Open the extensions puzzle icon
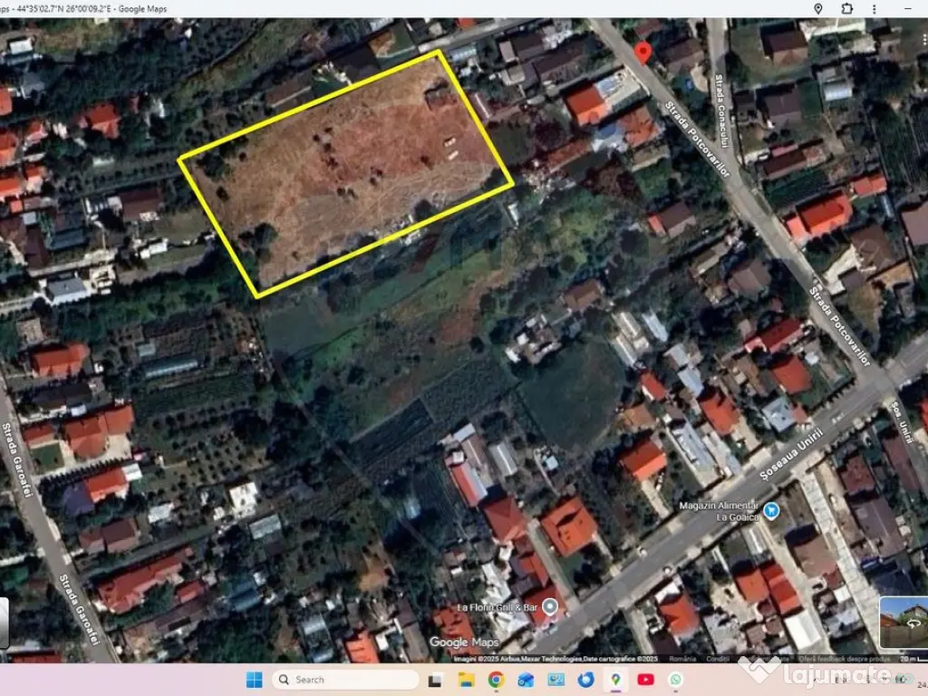Image resolution: width=928 pixels, height=696 pixels. 846,8
